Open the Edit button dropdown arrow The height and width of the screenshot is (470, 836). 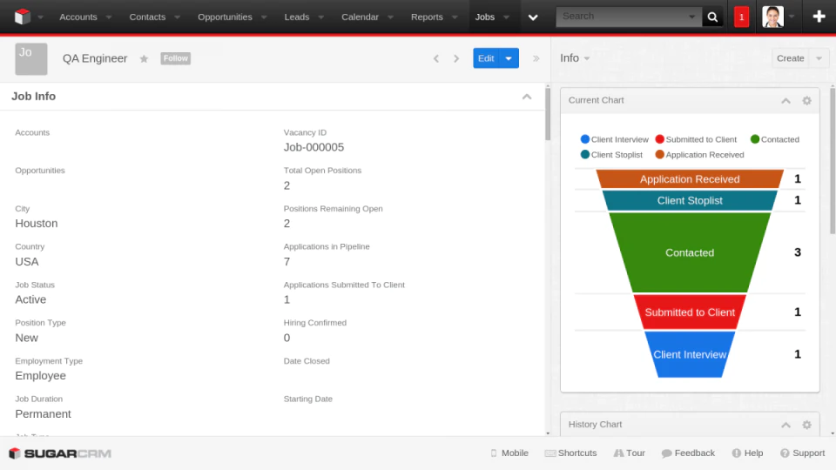click(x=509, y=58)
